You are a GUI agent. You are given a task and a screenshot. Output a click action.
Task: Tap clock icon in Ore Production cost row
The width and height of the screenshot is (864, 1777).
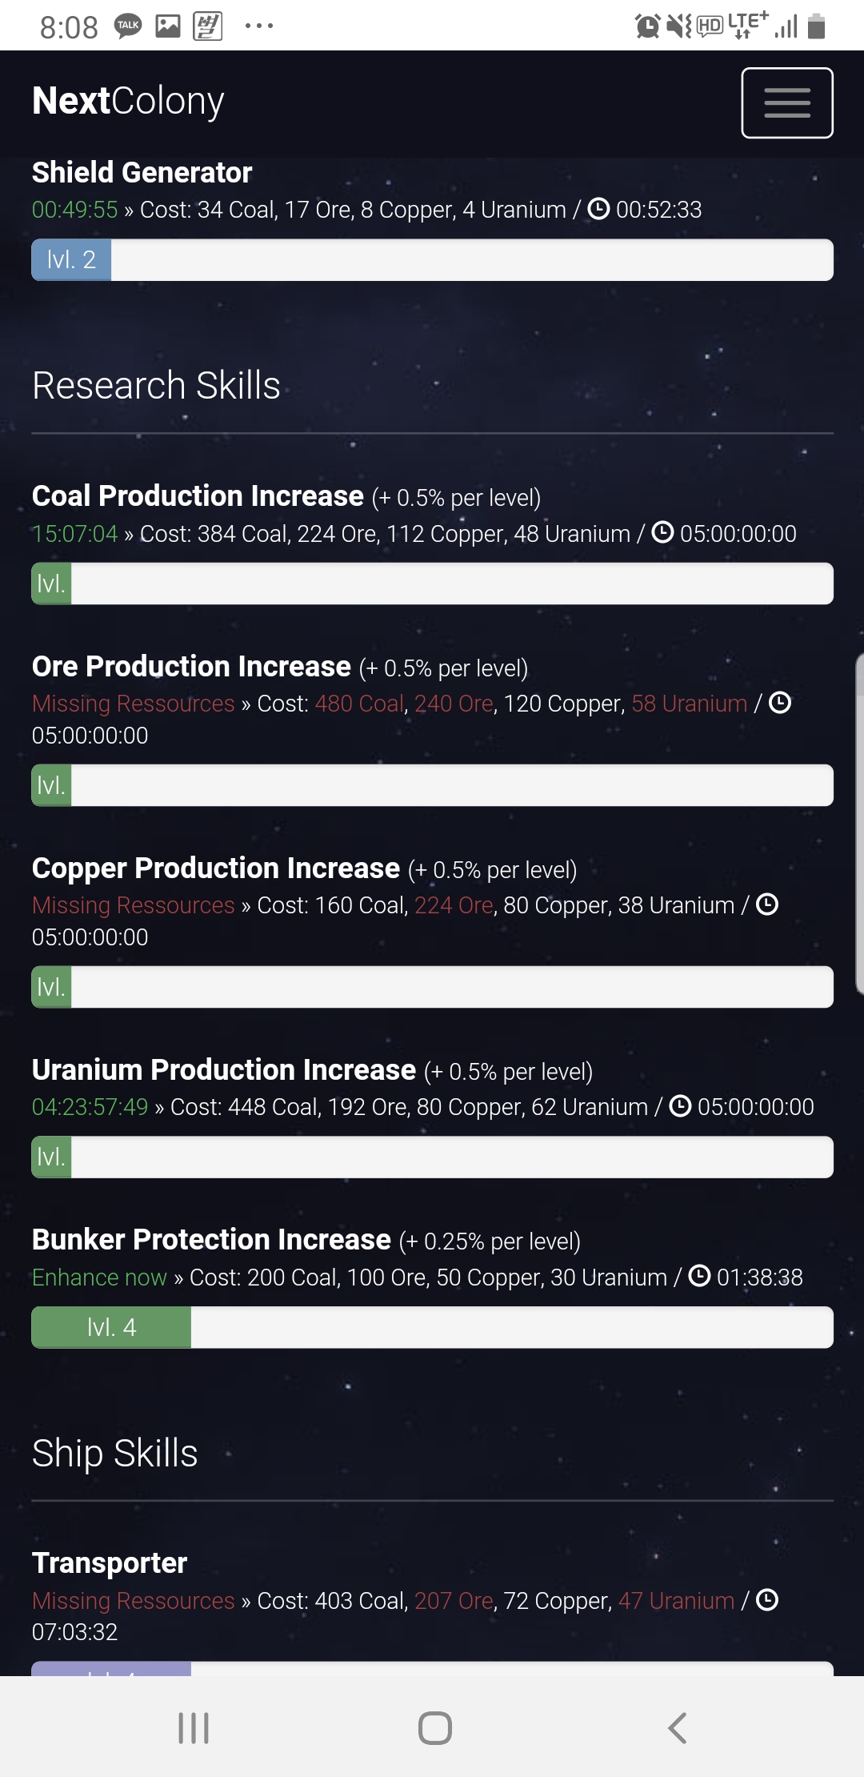[x=779, y=703]
